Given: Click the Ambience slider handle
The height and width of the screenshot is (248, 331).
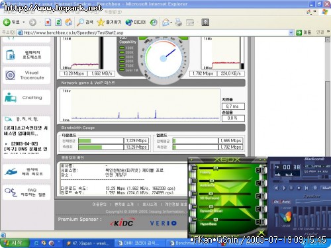Looking at the screenshot, I should pos(212,181).
